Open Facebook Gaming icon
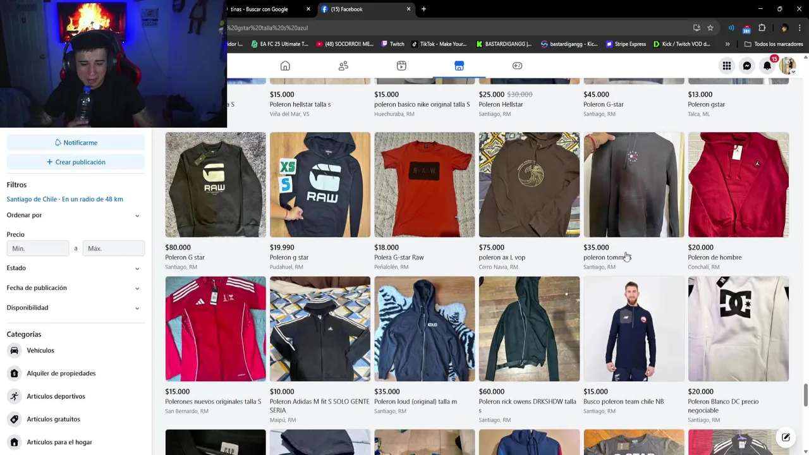 (517, 66)
